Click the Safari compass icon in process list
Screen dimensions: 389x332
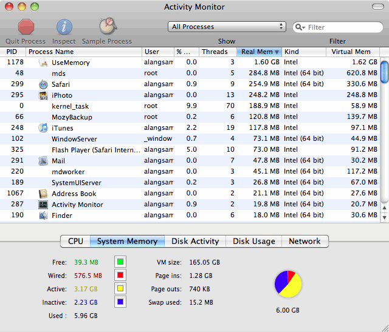(43, 84)
